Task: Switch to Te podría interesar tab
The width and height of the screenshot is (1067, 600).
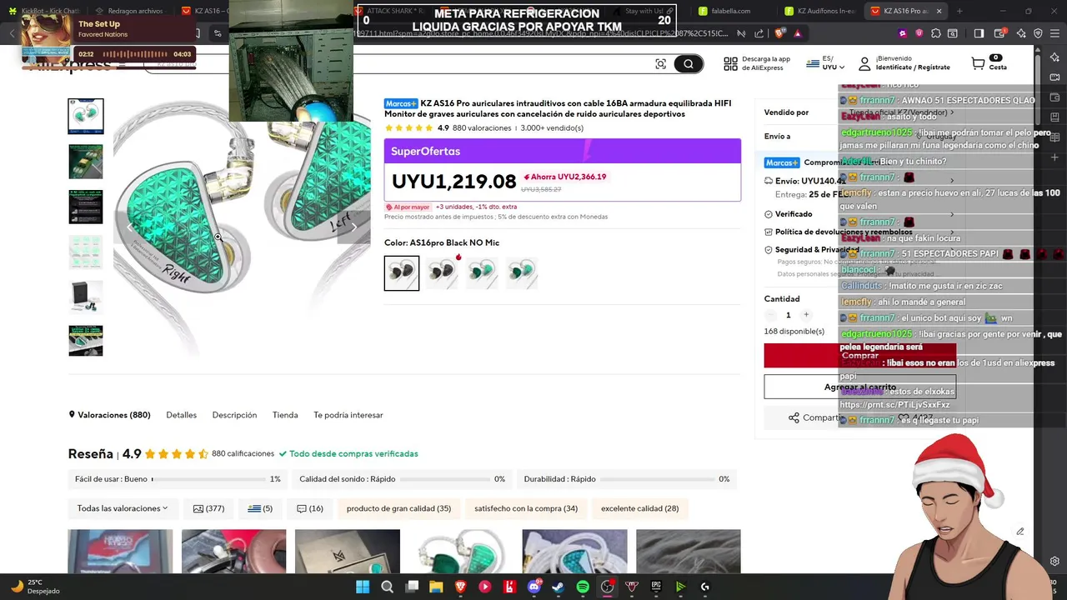Action: [x=348, y=415]
